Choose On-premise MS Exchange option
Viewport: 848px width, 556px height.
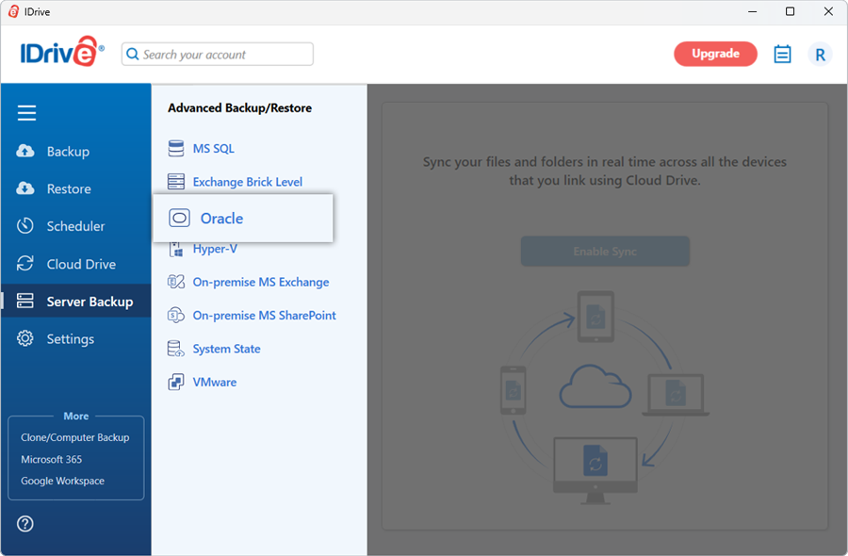[260, 282]
